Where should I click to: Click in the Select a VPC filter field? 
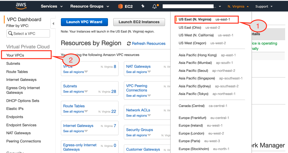28,33
